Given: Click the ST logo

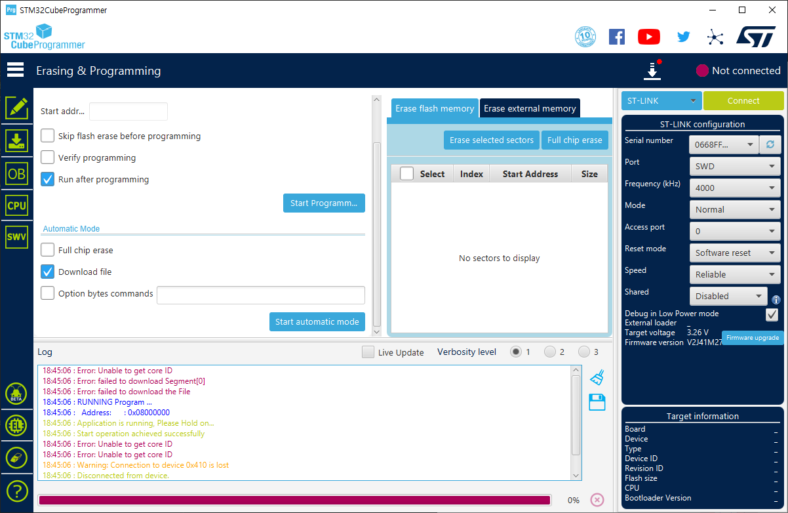Looking at the screenshot, I should (756, 37).
